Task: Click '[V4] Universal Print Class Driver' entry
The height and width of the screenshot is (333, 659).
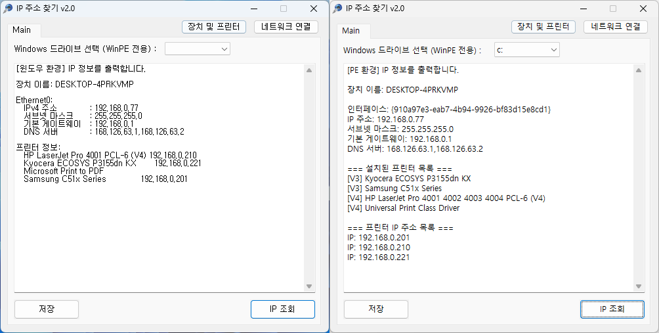Action: coord(404,208)
